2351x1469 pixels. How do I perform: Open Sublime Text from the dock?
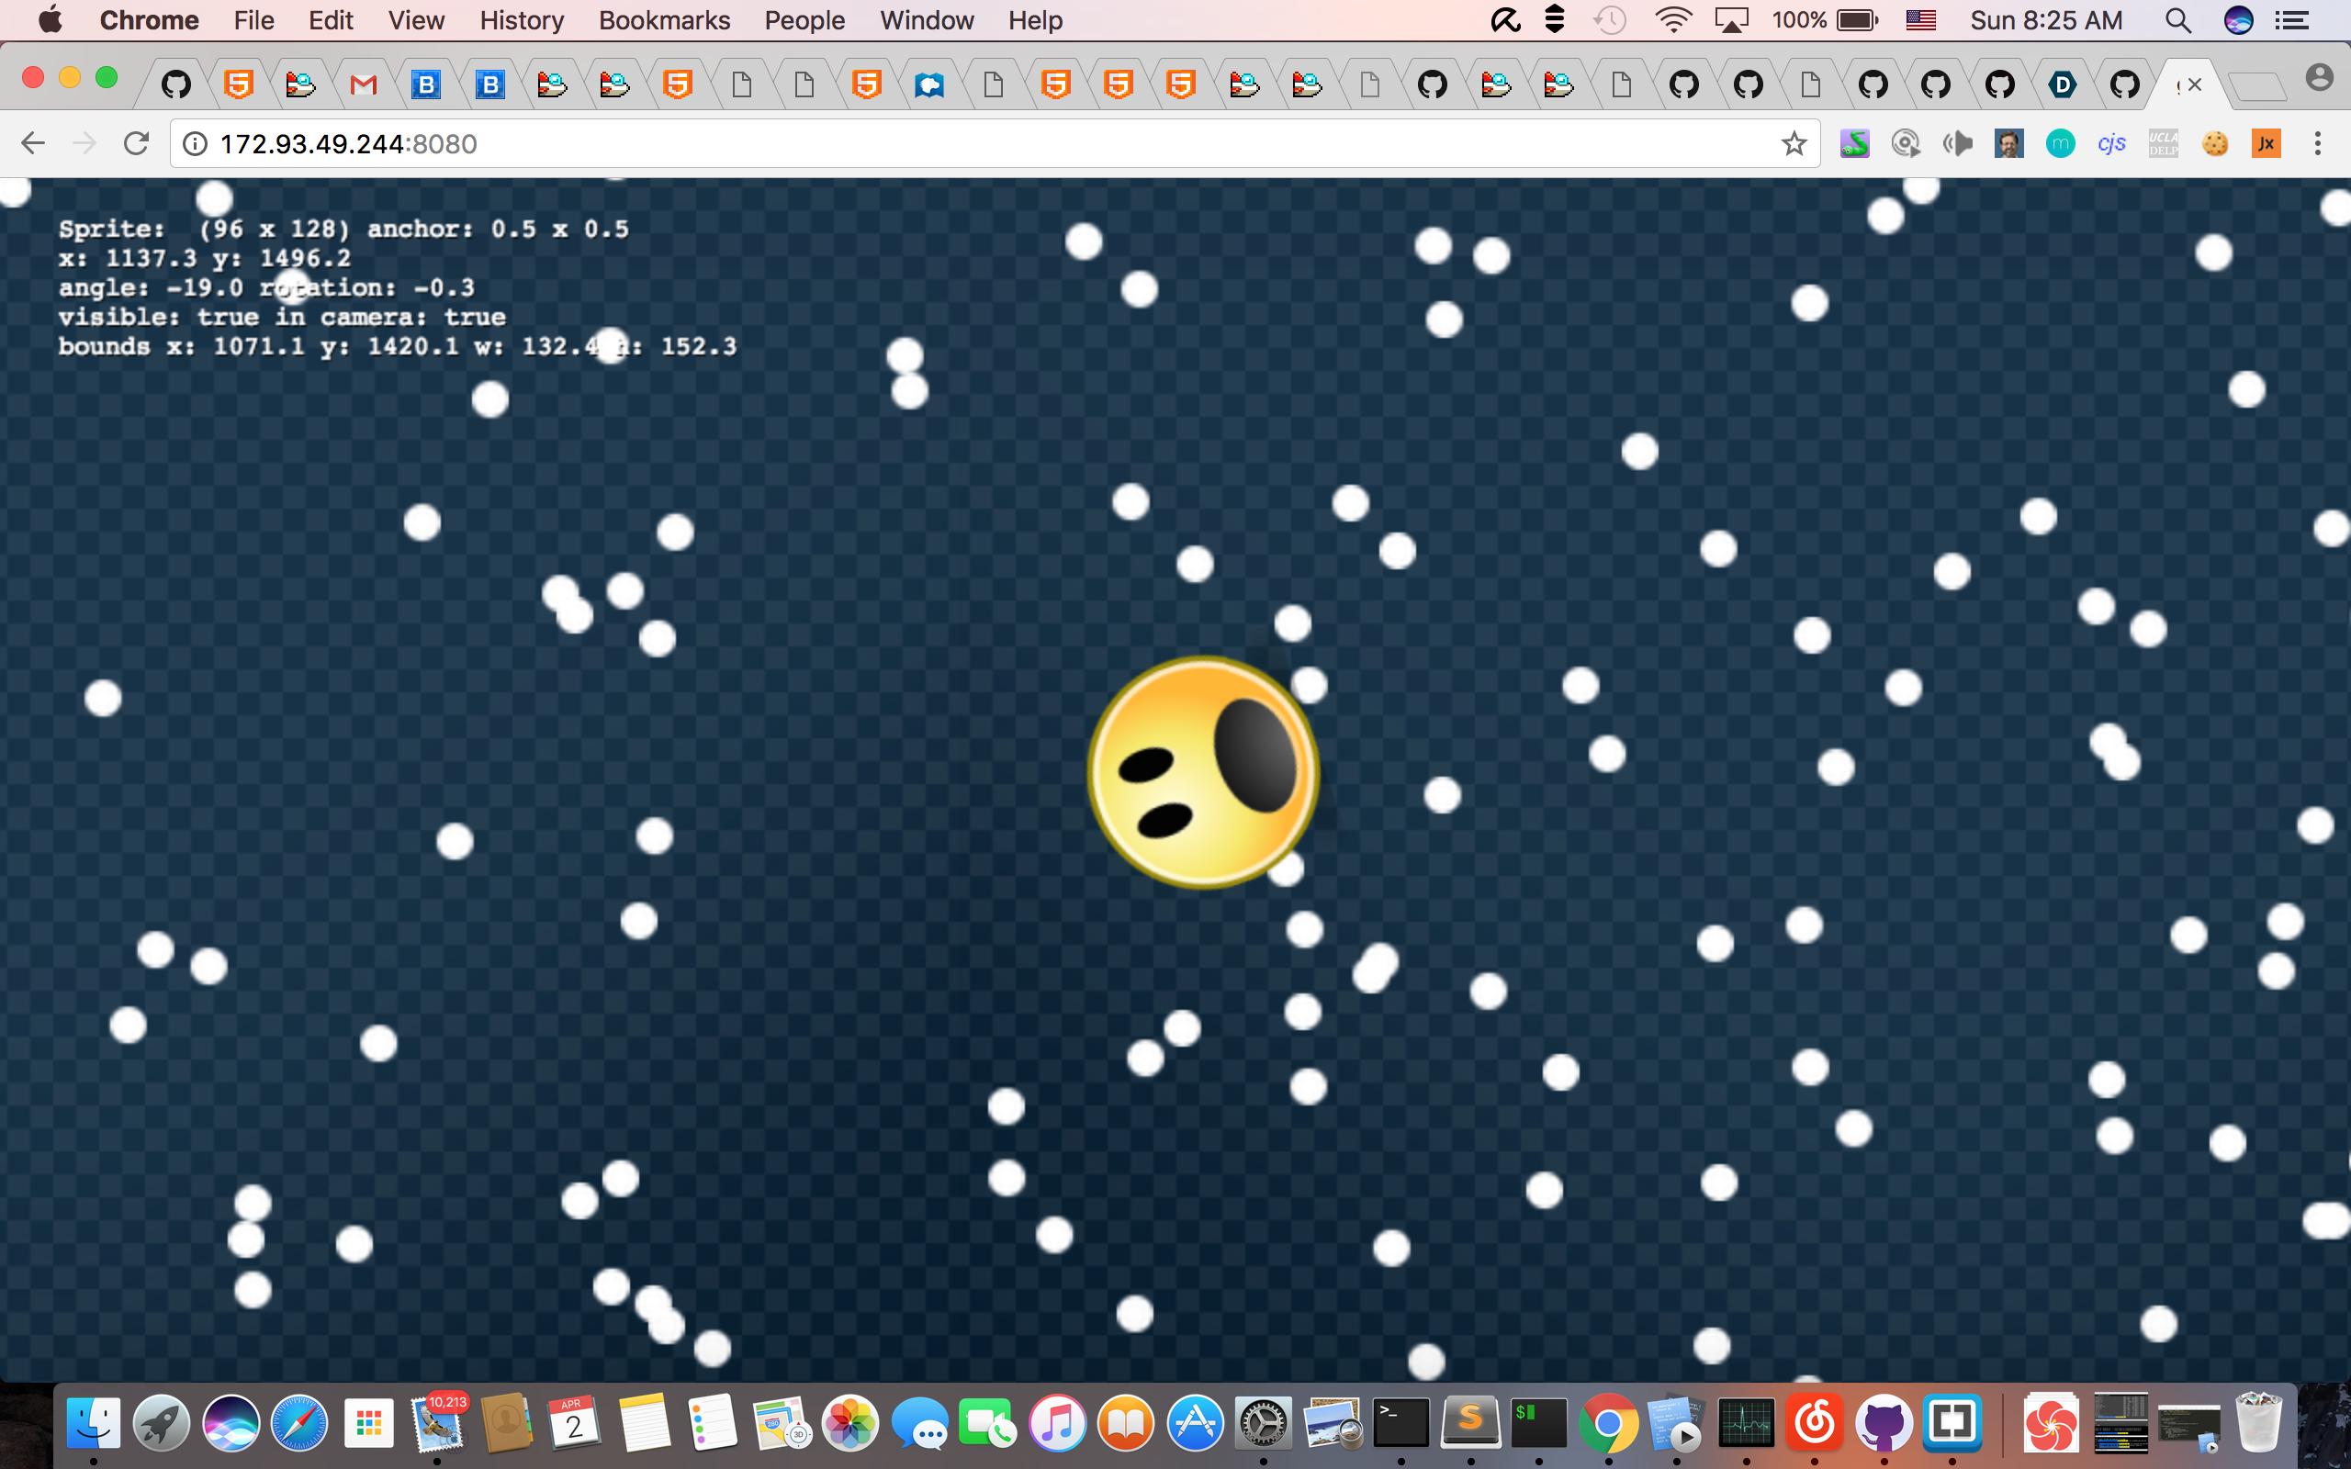1470,1423
